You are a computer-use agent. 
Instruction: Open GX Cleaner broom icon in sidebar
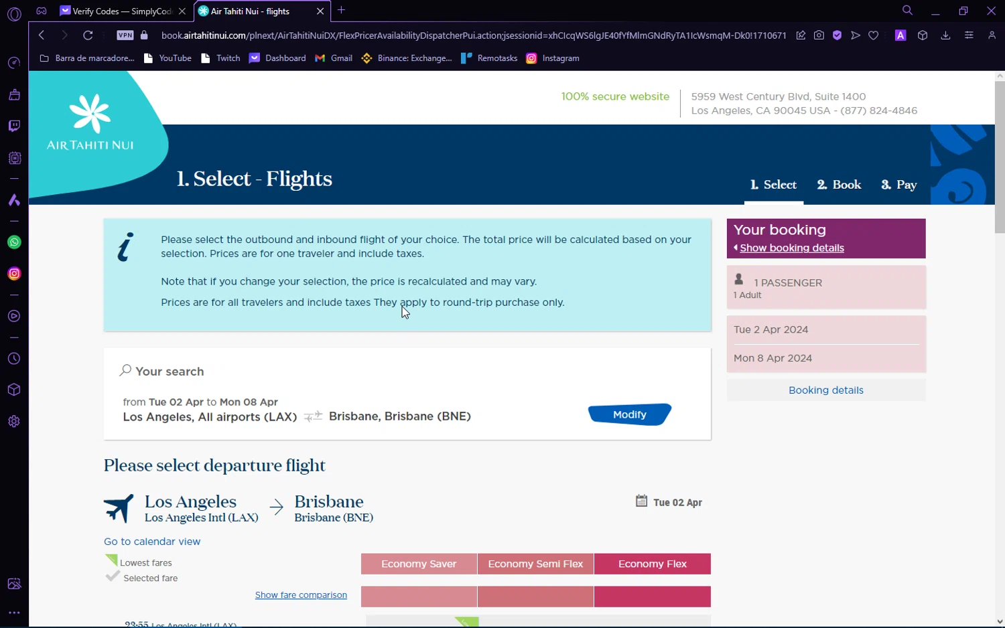(x=14, y=94)
